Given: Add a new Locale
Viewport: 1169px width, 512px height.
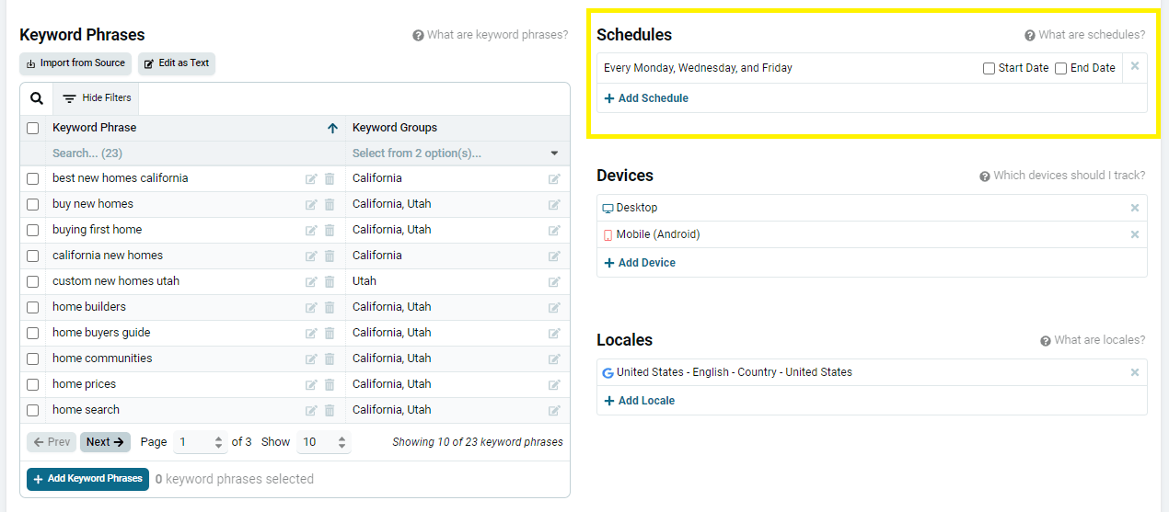Looking at the screenshot, I should (x=640, y=401).
